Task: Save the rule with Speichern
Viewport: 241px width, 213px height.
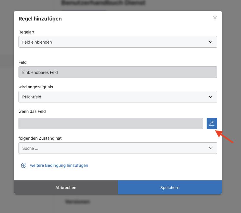Action: (x=170, y=188)
